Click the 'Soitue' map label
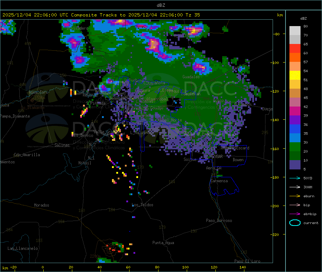322x272 pixels. click(190, 159)
